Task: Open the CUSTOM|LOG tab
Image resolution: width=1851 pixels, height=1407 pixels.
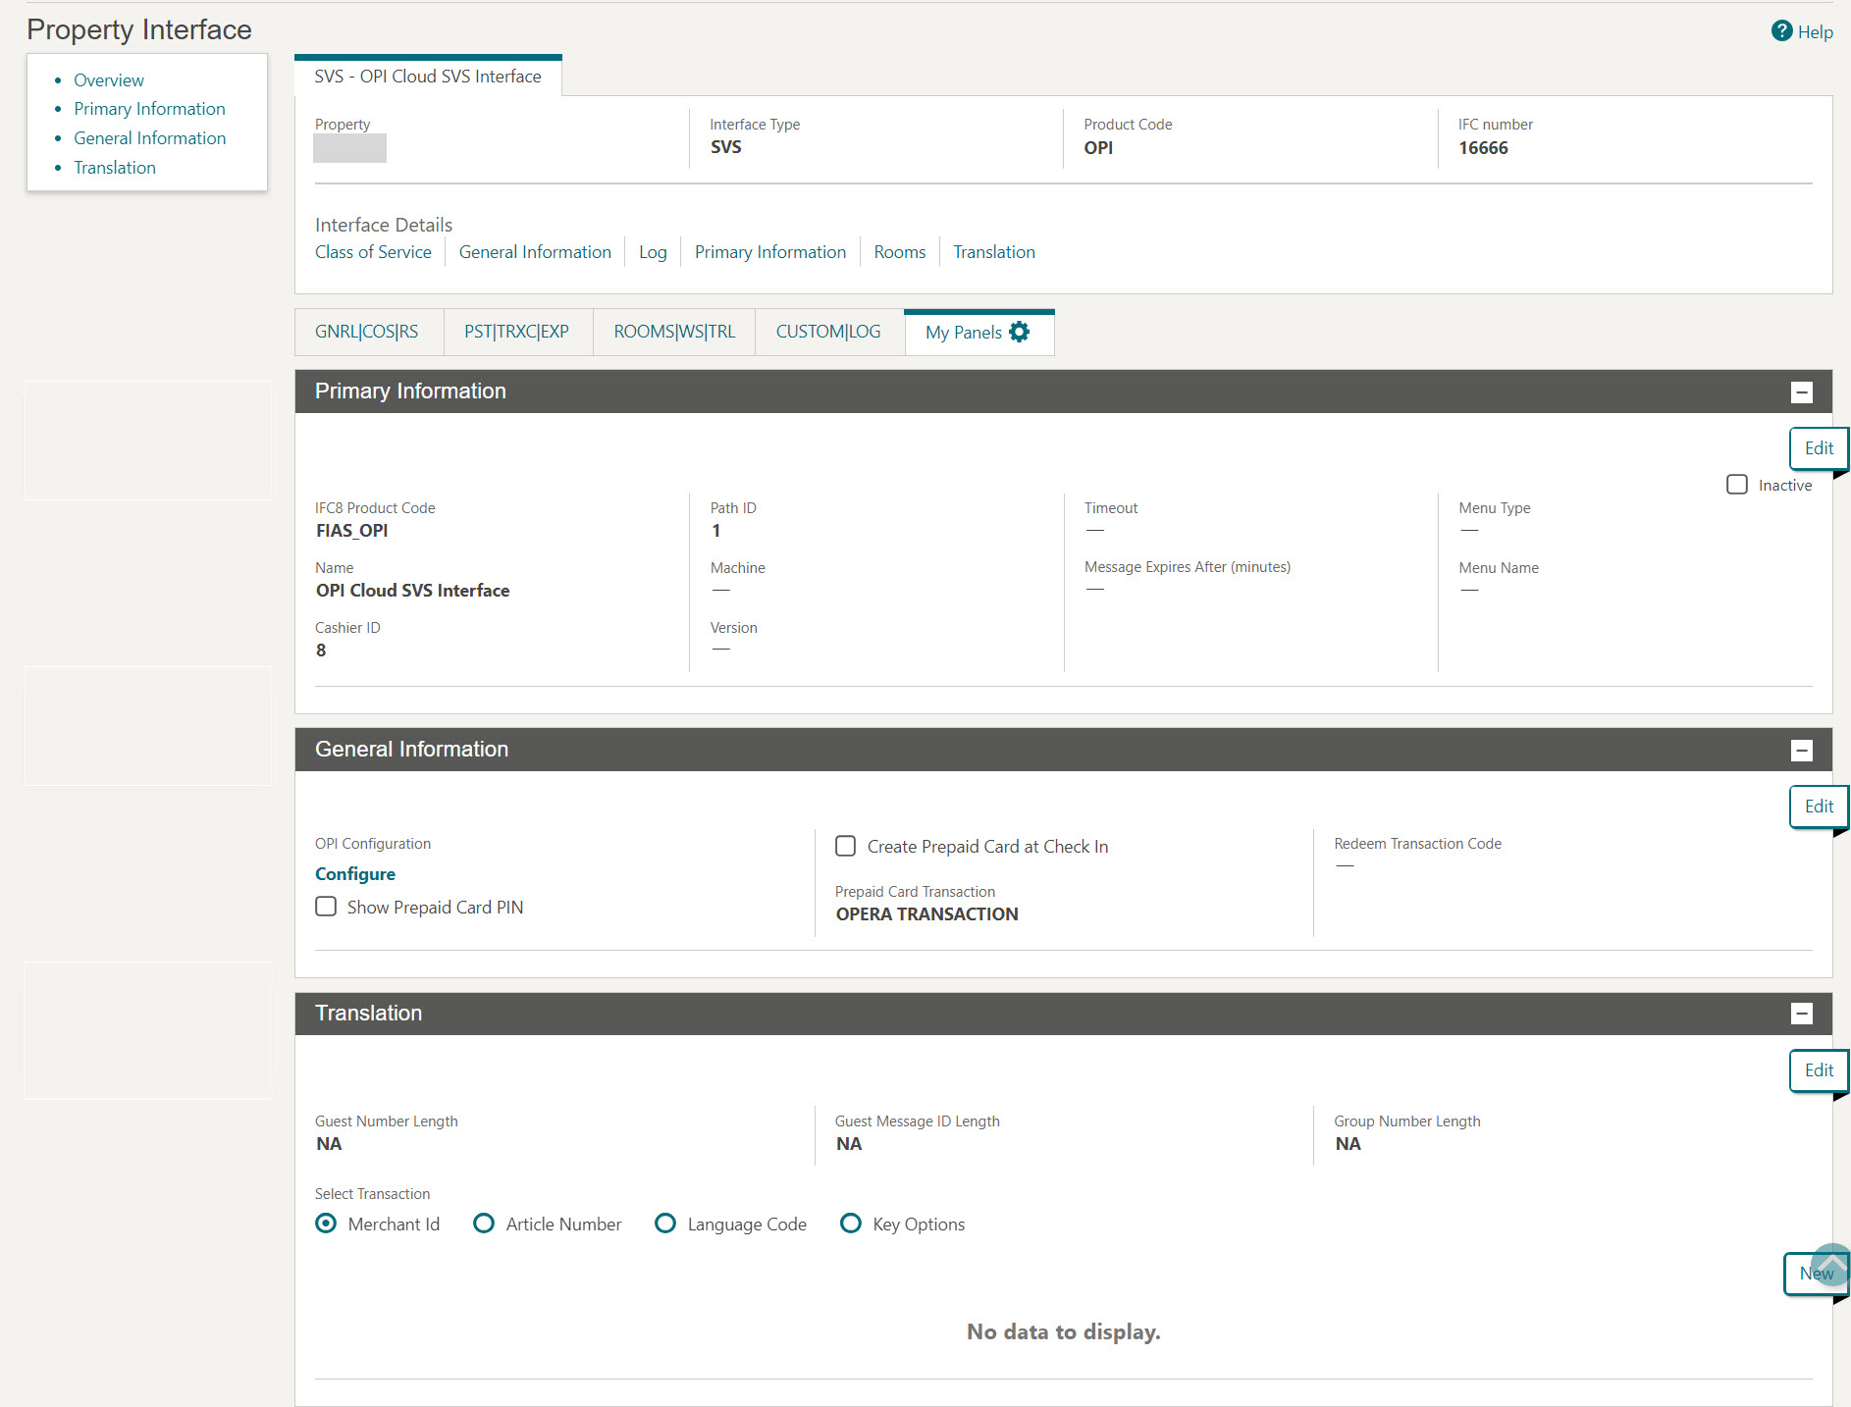Action: click(x=827, y=332)
